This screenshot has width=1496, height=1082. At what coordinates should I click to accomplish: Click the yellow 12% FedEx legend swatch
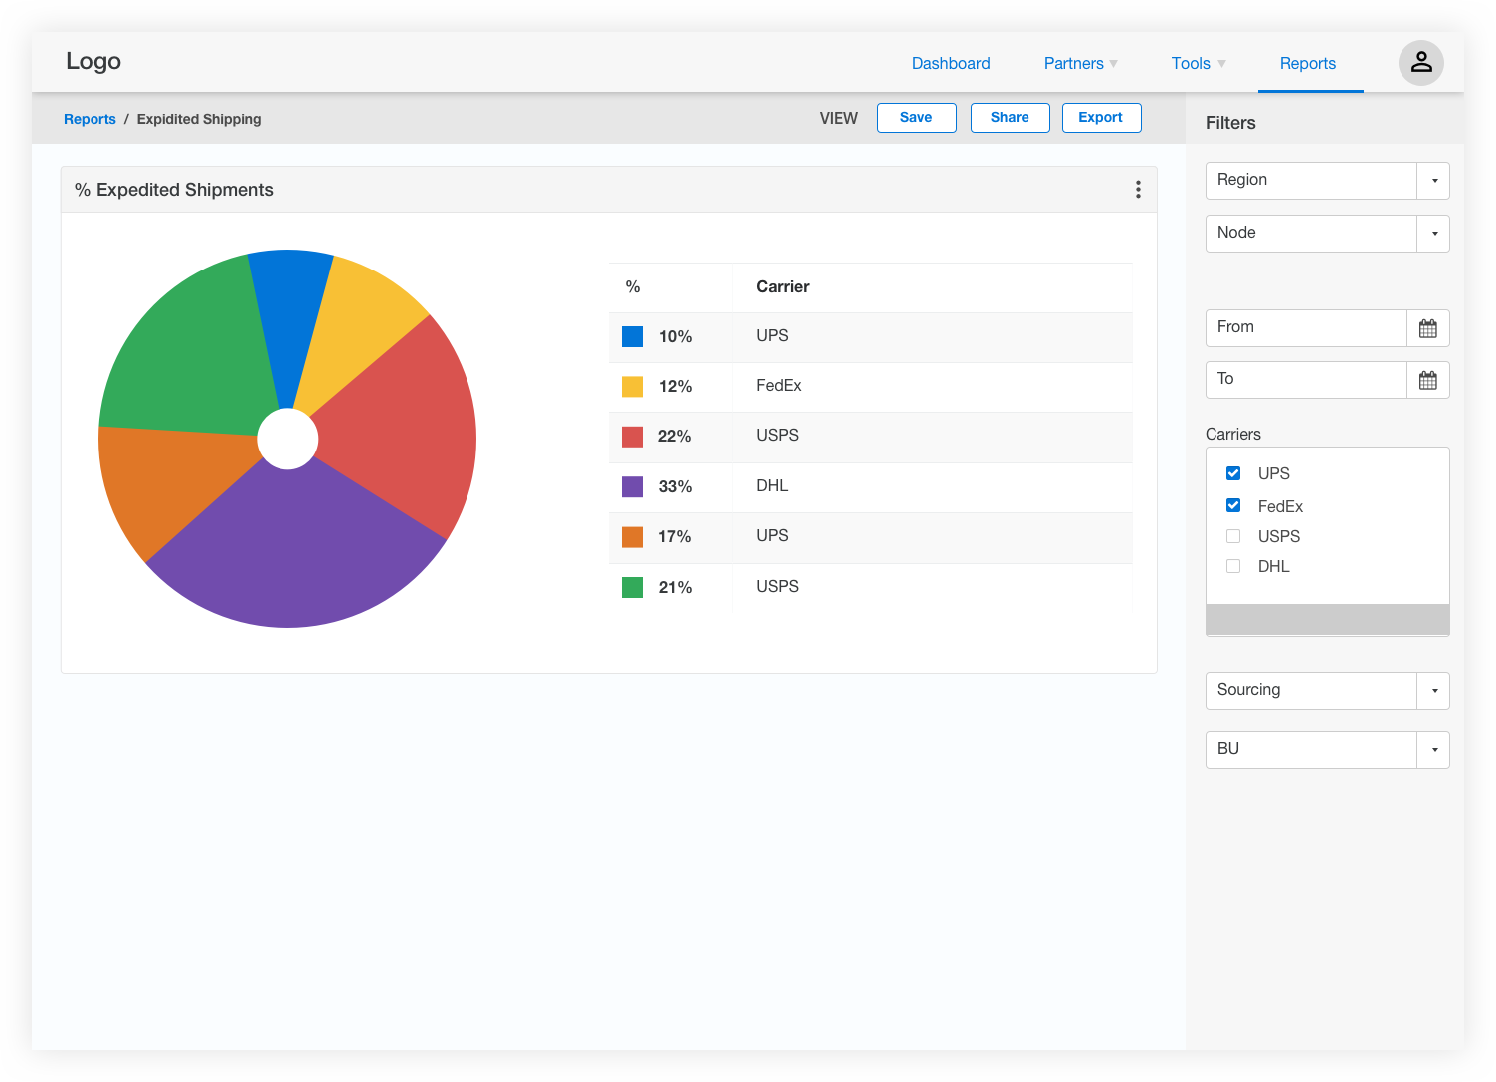click(x=632, y=386)
